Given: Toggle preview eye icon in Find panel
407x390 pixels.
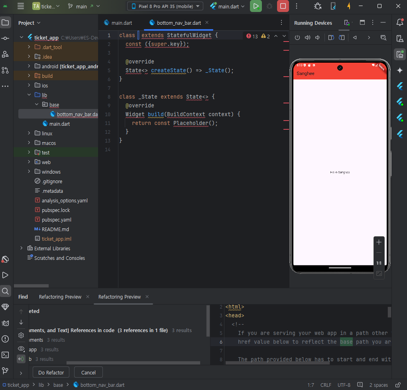Looking at the screenshot, I should tap(21, 348).
